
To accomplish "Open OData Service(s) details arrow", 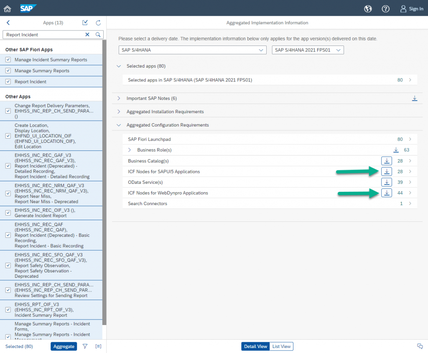I will pyautogui.click(x=410, y=182).
